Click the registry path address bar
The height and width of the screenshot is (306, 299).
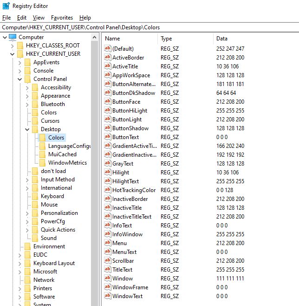pyautogui.click(x=149, y=27)
